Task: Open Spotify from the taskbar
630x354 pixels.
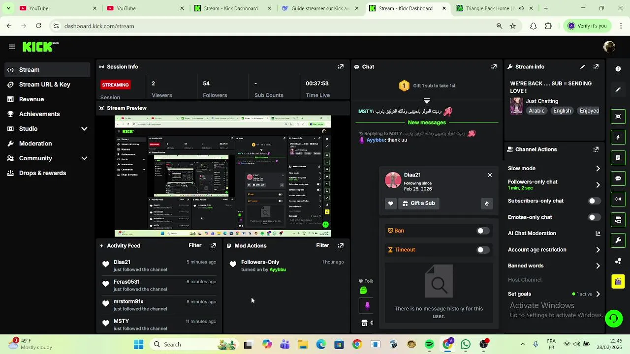Action: pos(429,345)
